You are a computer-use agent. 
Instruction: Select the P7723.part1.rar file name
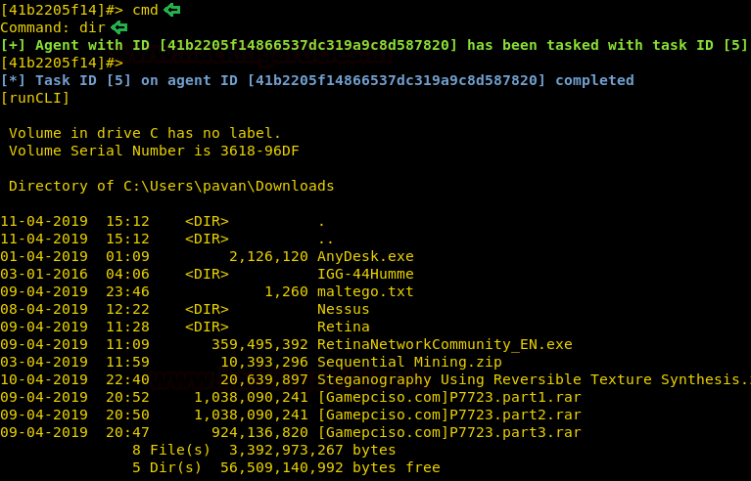coord(448,397)
